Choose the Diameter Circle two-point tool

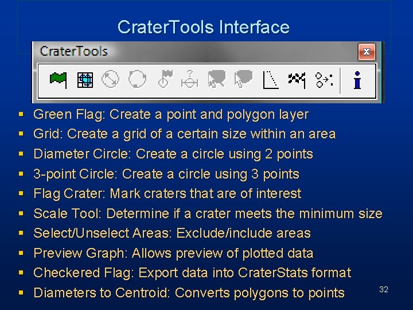pos(110,79)
